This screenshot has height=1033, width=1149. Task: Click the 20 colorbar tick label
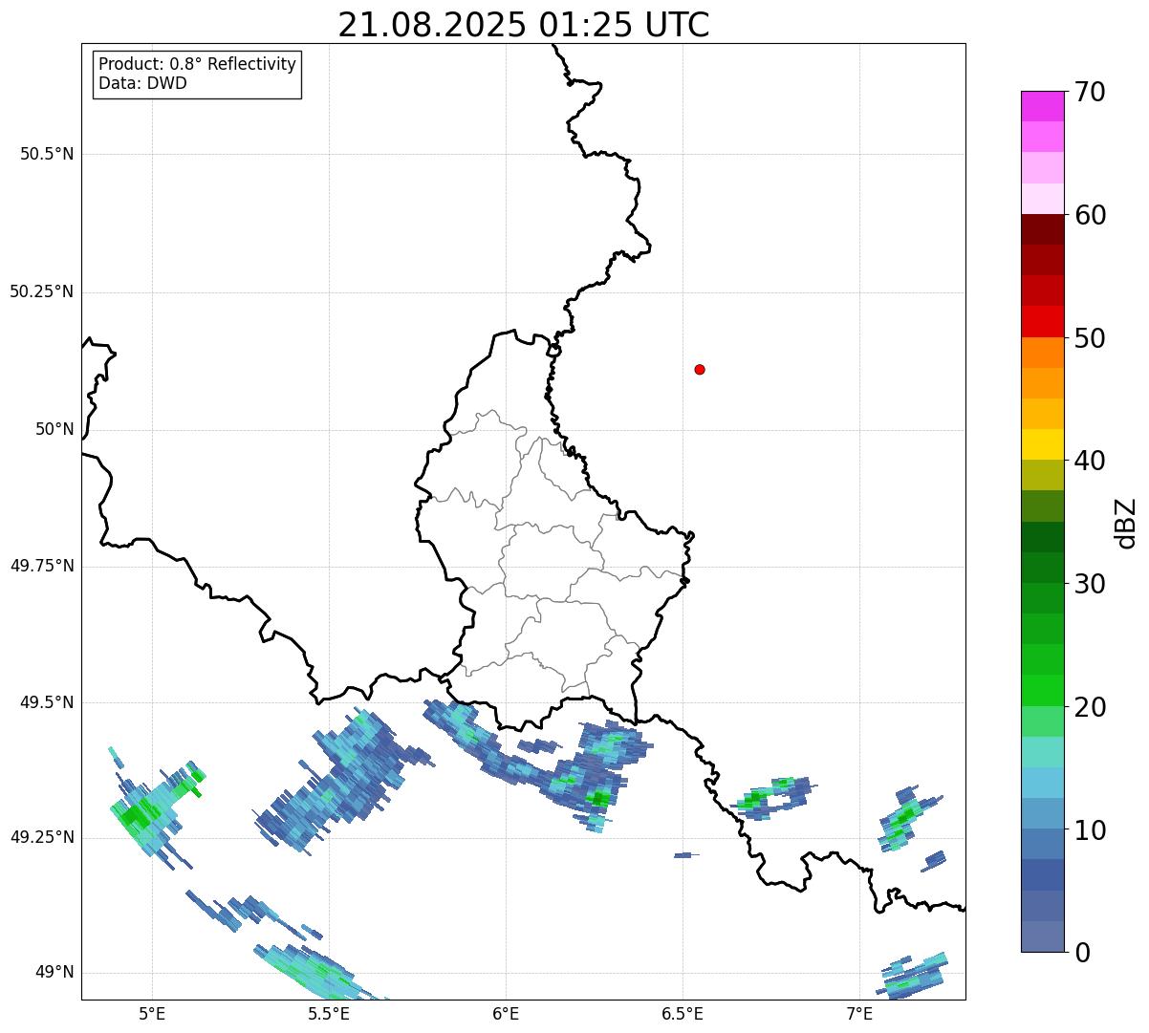coord(1090,707)
